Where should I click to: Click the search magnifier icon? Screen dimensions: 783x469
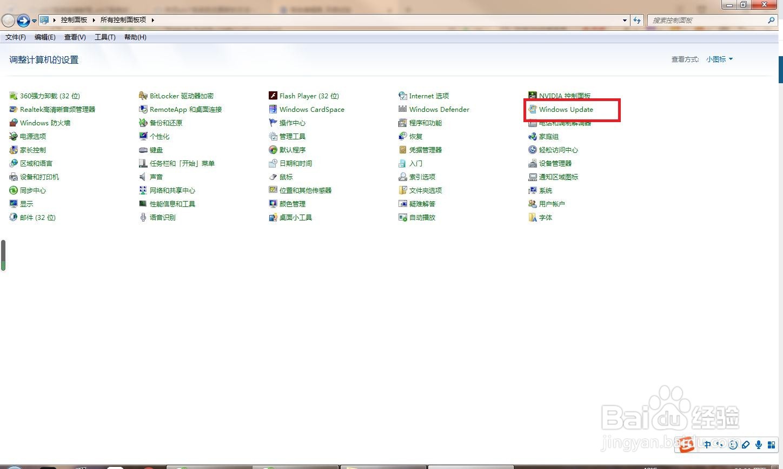pyautogui.click(x=772, y=20)
